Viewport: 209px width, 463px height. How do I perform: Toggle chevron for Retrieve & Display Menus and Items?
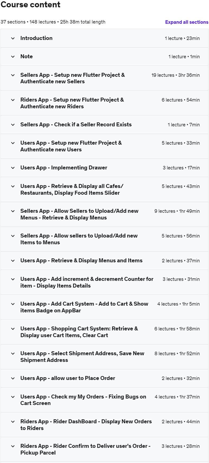[x=13, y=261]
